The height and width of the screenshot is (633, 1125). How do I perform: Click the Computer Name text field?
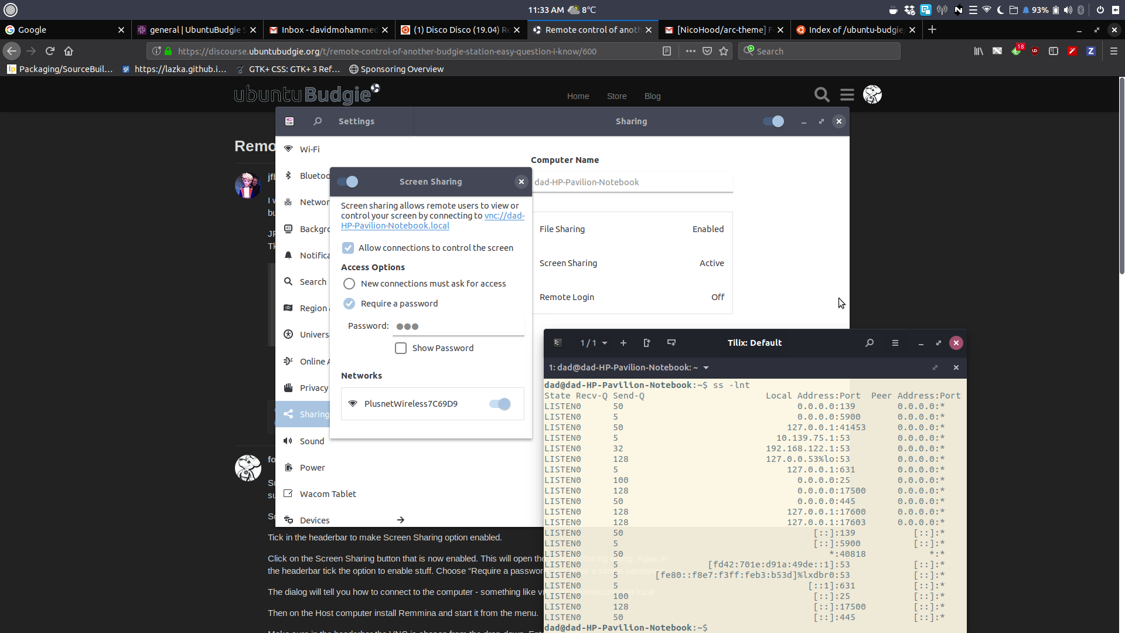point(632,182)
